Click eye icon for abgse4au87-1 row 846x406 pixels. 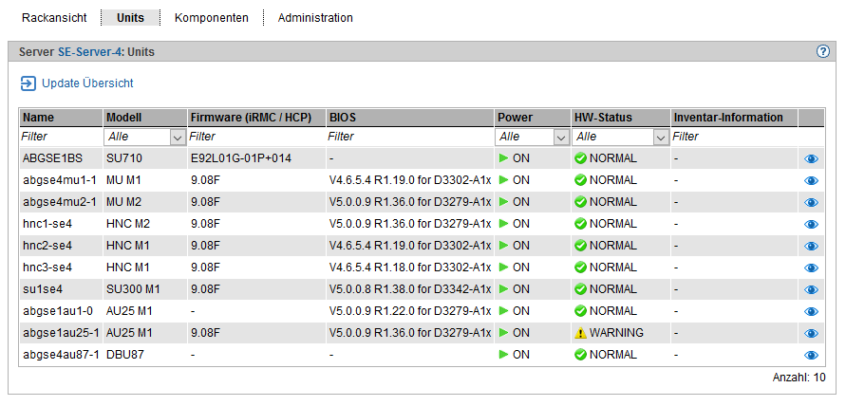pyautogui.click(x=811, y=355)
